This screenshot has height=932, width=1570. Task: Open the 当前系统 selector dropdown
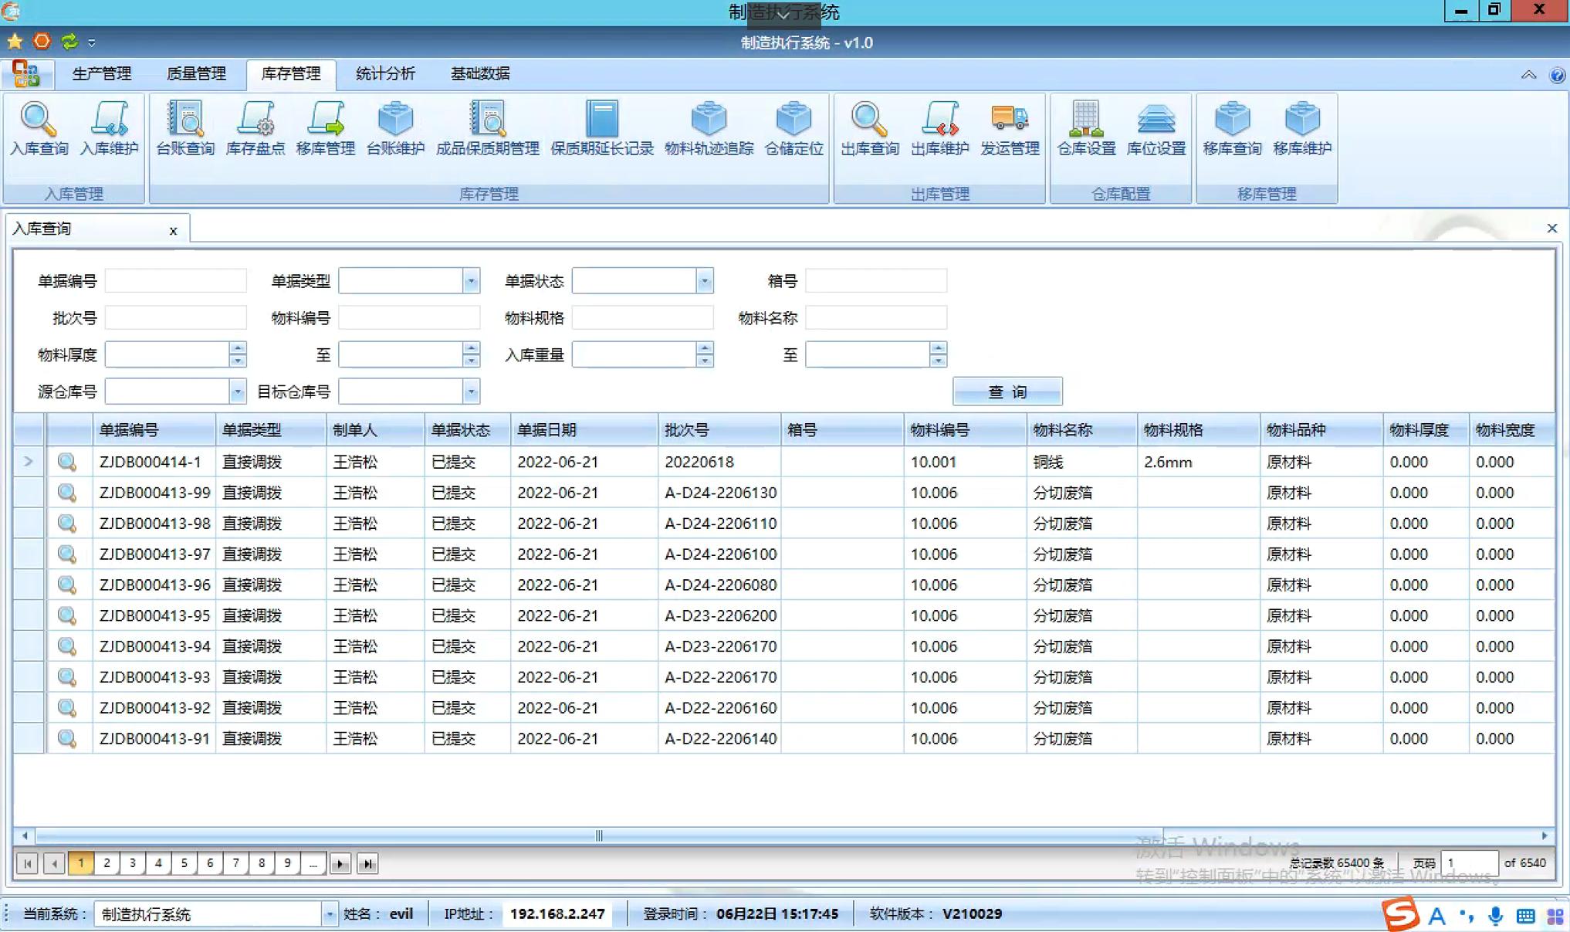(329, 914)
